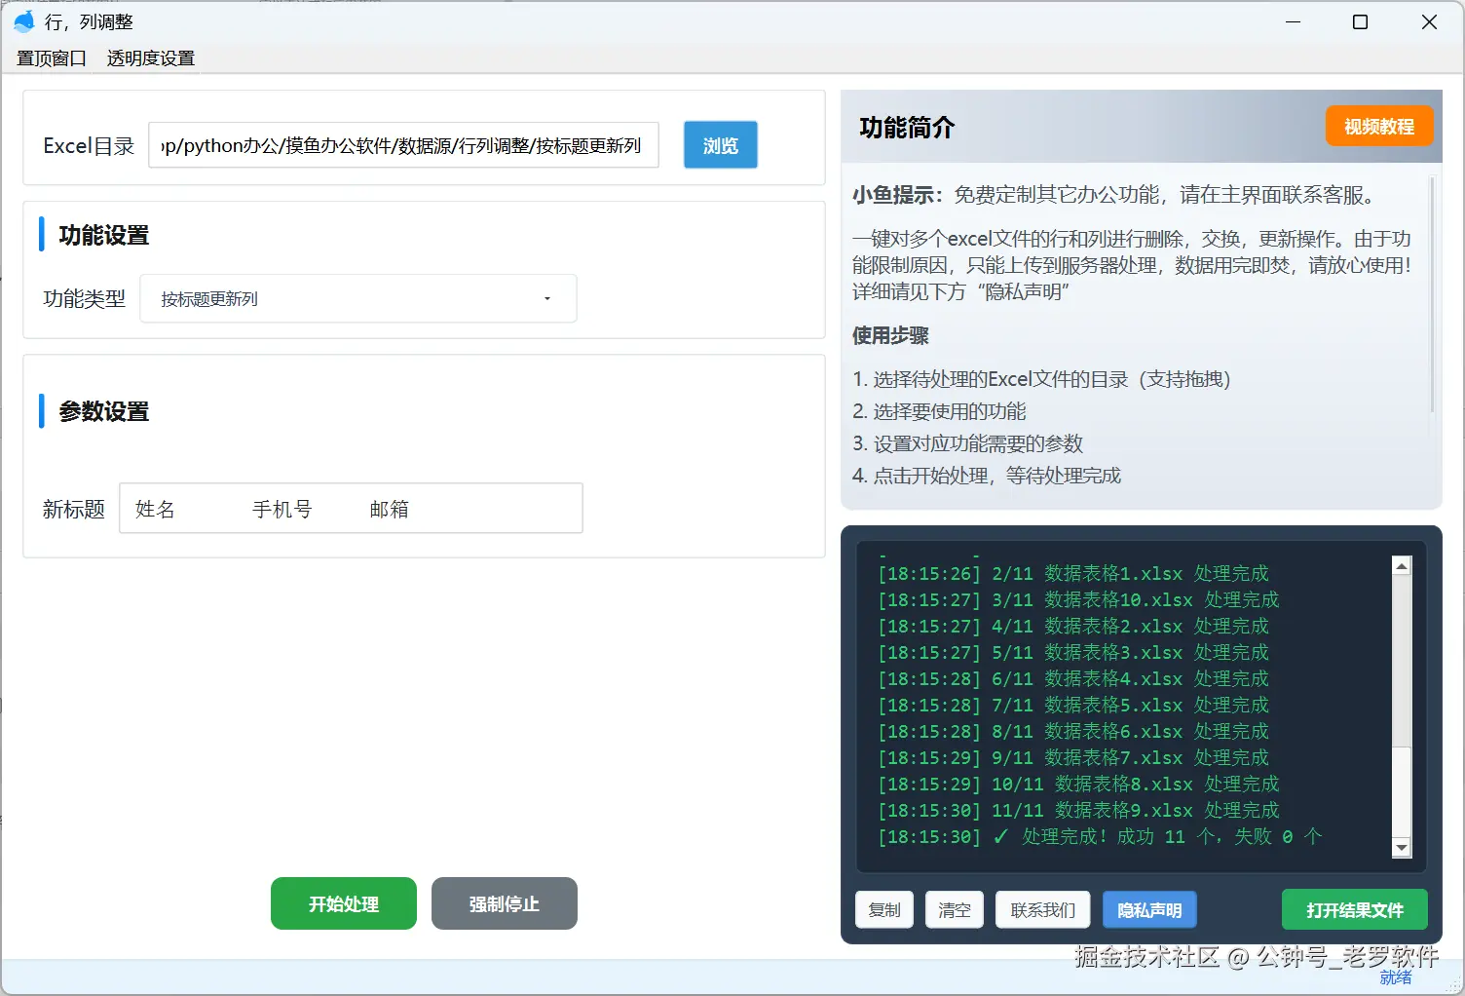Click step 选择待处理的Excel文件的目录

1041,379
